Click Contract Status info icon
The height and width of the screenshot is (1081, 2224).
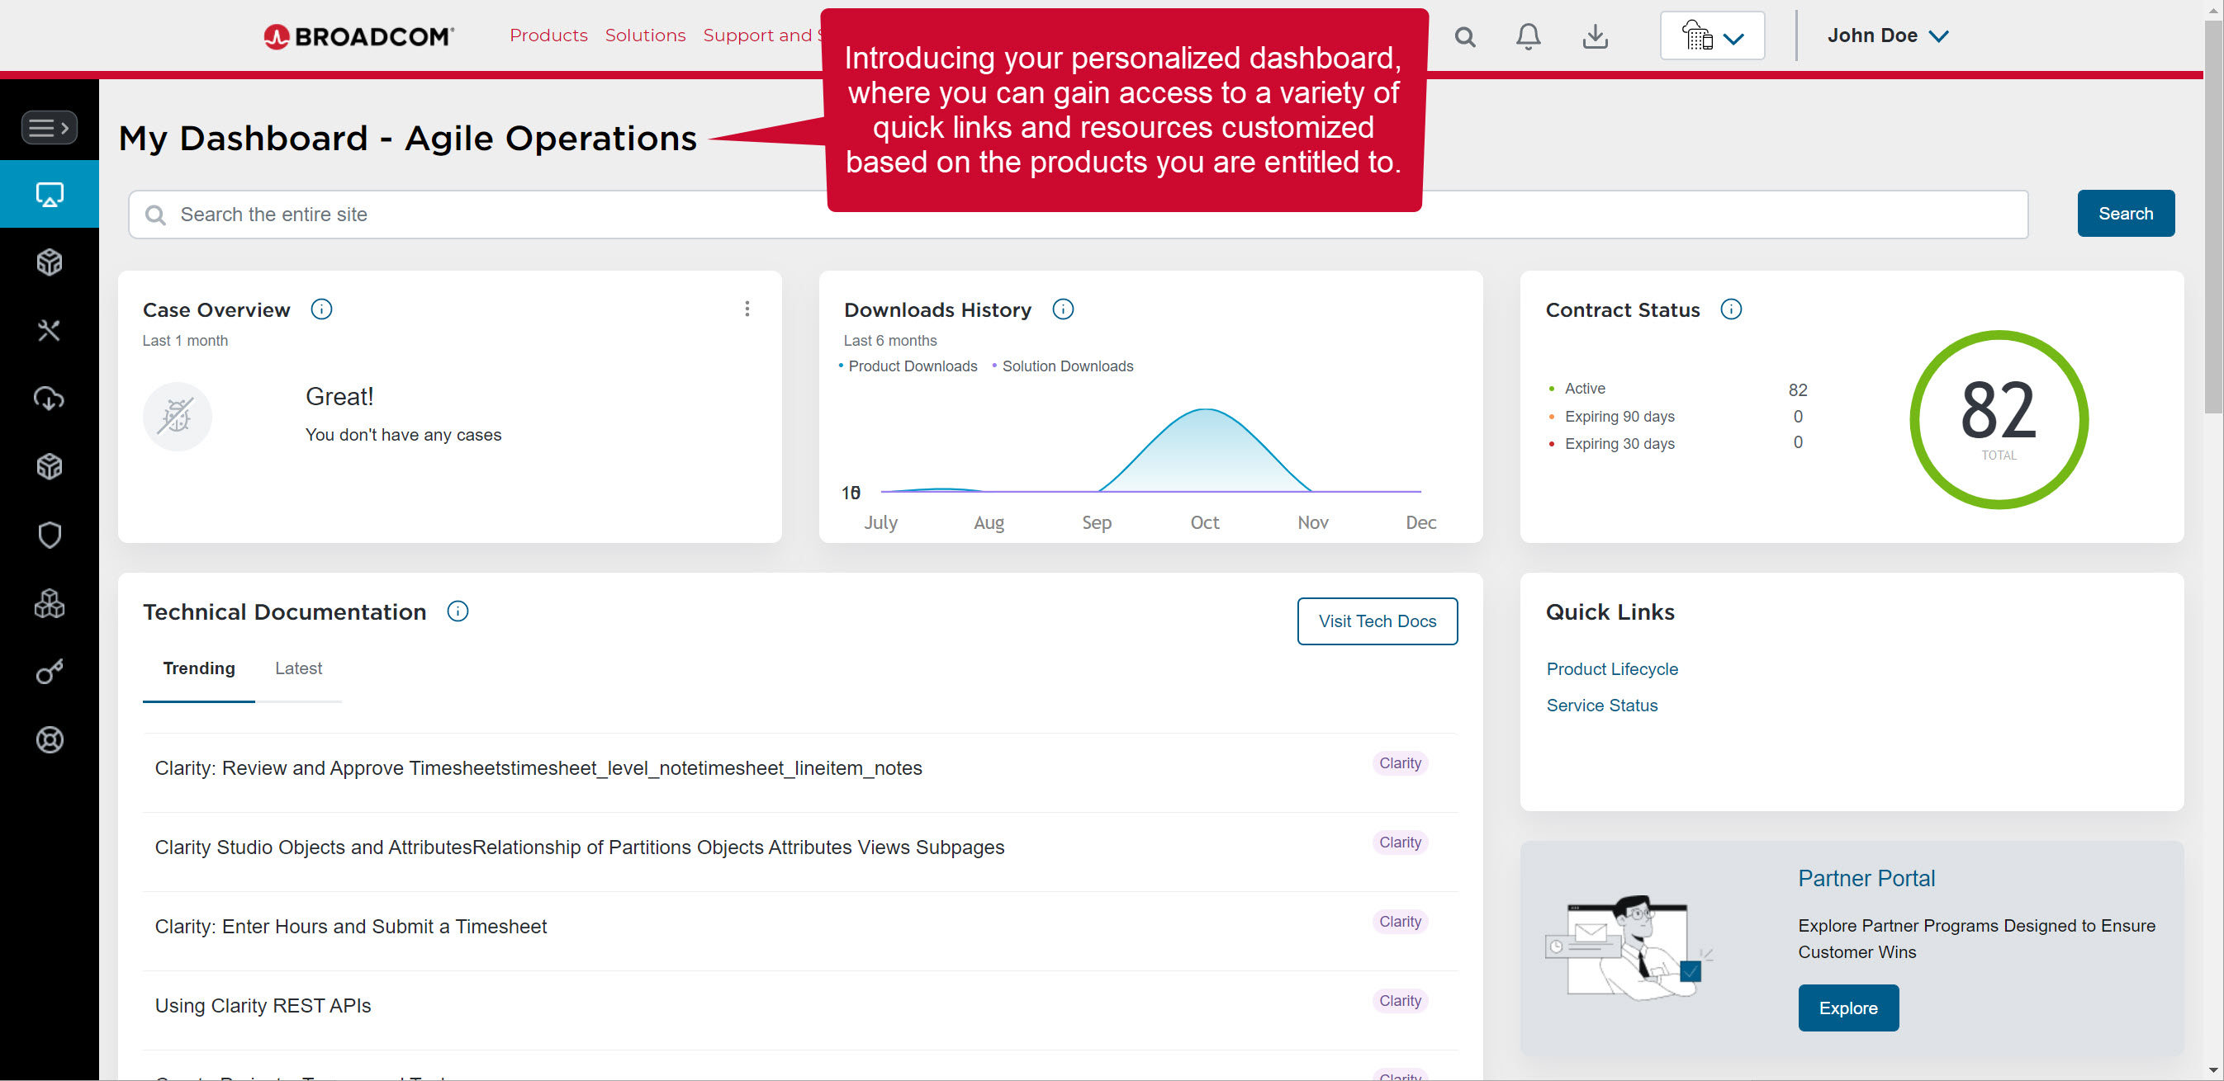1731,309
